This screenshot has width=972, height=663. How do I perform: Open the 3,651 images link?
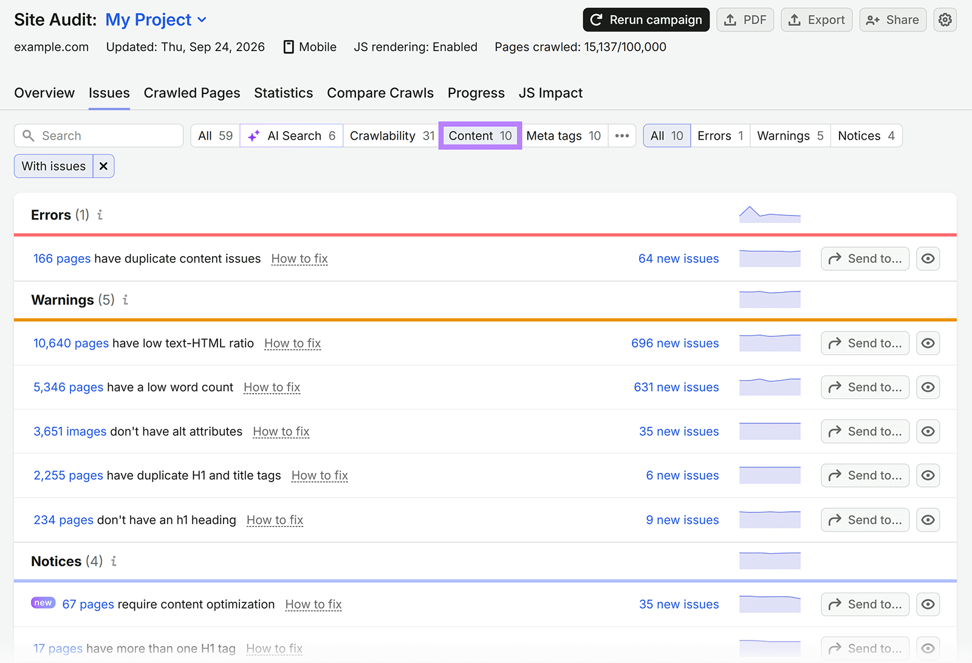70,432
